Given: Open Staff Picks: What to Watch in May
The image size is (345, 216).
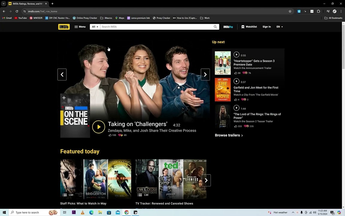Looking at the screenshot, I should 83,203.
